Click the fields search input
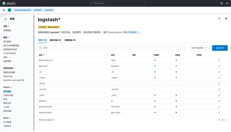This screenshot has height=132, width=231. coord(112,48)
